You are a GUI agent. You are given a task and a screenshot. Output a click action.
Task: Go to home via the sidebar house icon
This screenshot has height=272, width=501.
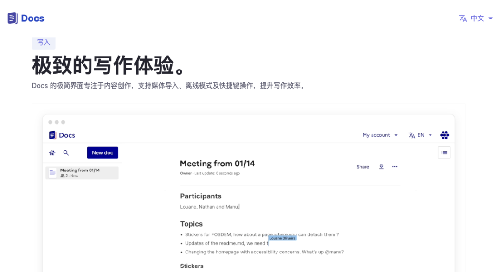pyautogui.click(x=52, y=153)
